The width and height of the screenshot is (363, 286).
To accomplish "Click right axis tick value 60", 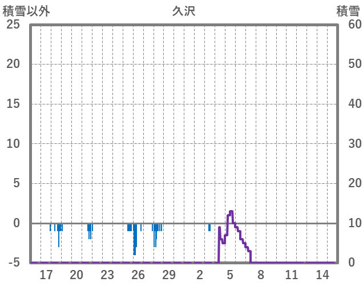I will click(354, 25).
